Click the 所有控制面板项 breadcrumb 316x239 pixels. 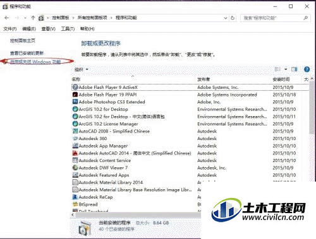point(92,18)
